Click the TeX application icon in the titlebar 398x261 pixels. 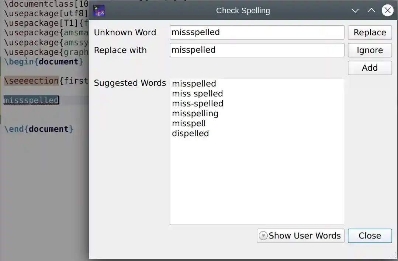click(98, 10)
